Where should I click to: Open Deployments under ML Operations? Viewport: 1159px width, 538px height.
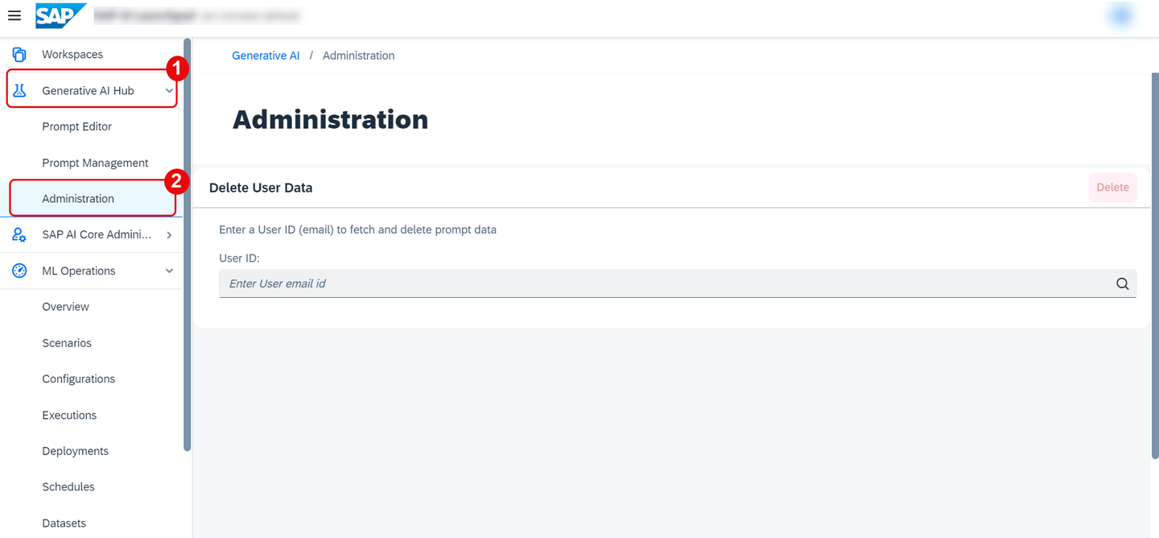(76, 451)
